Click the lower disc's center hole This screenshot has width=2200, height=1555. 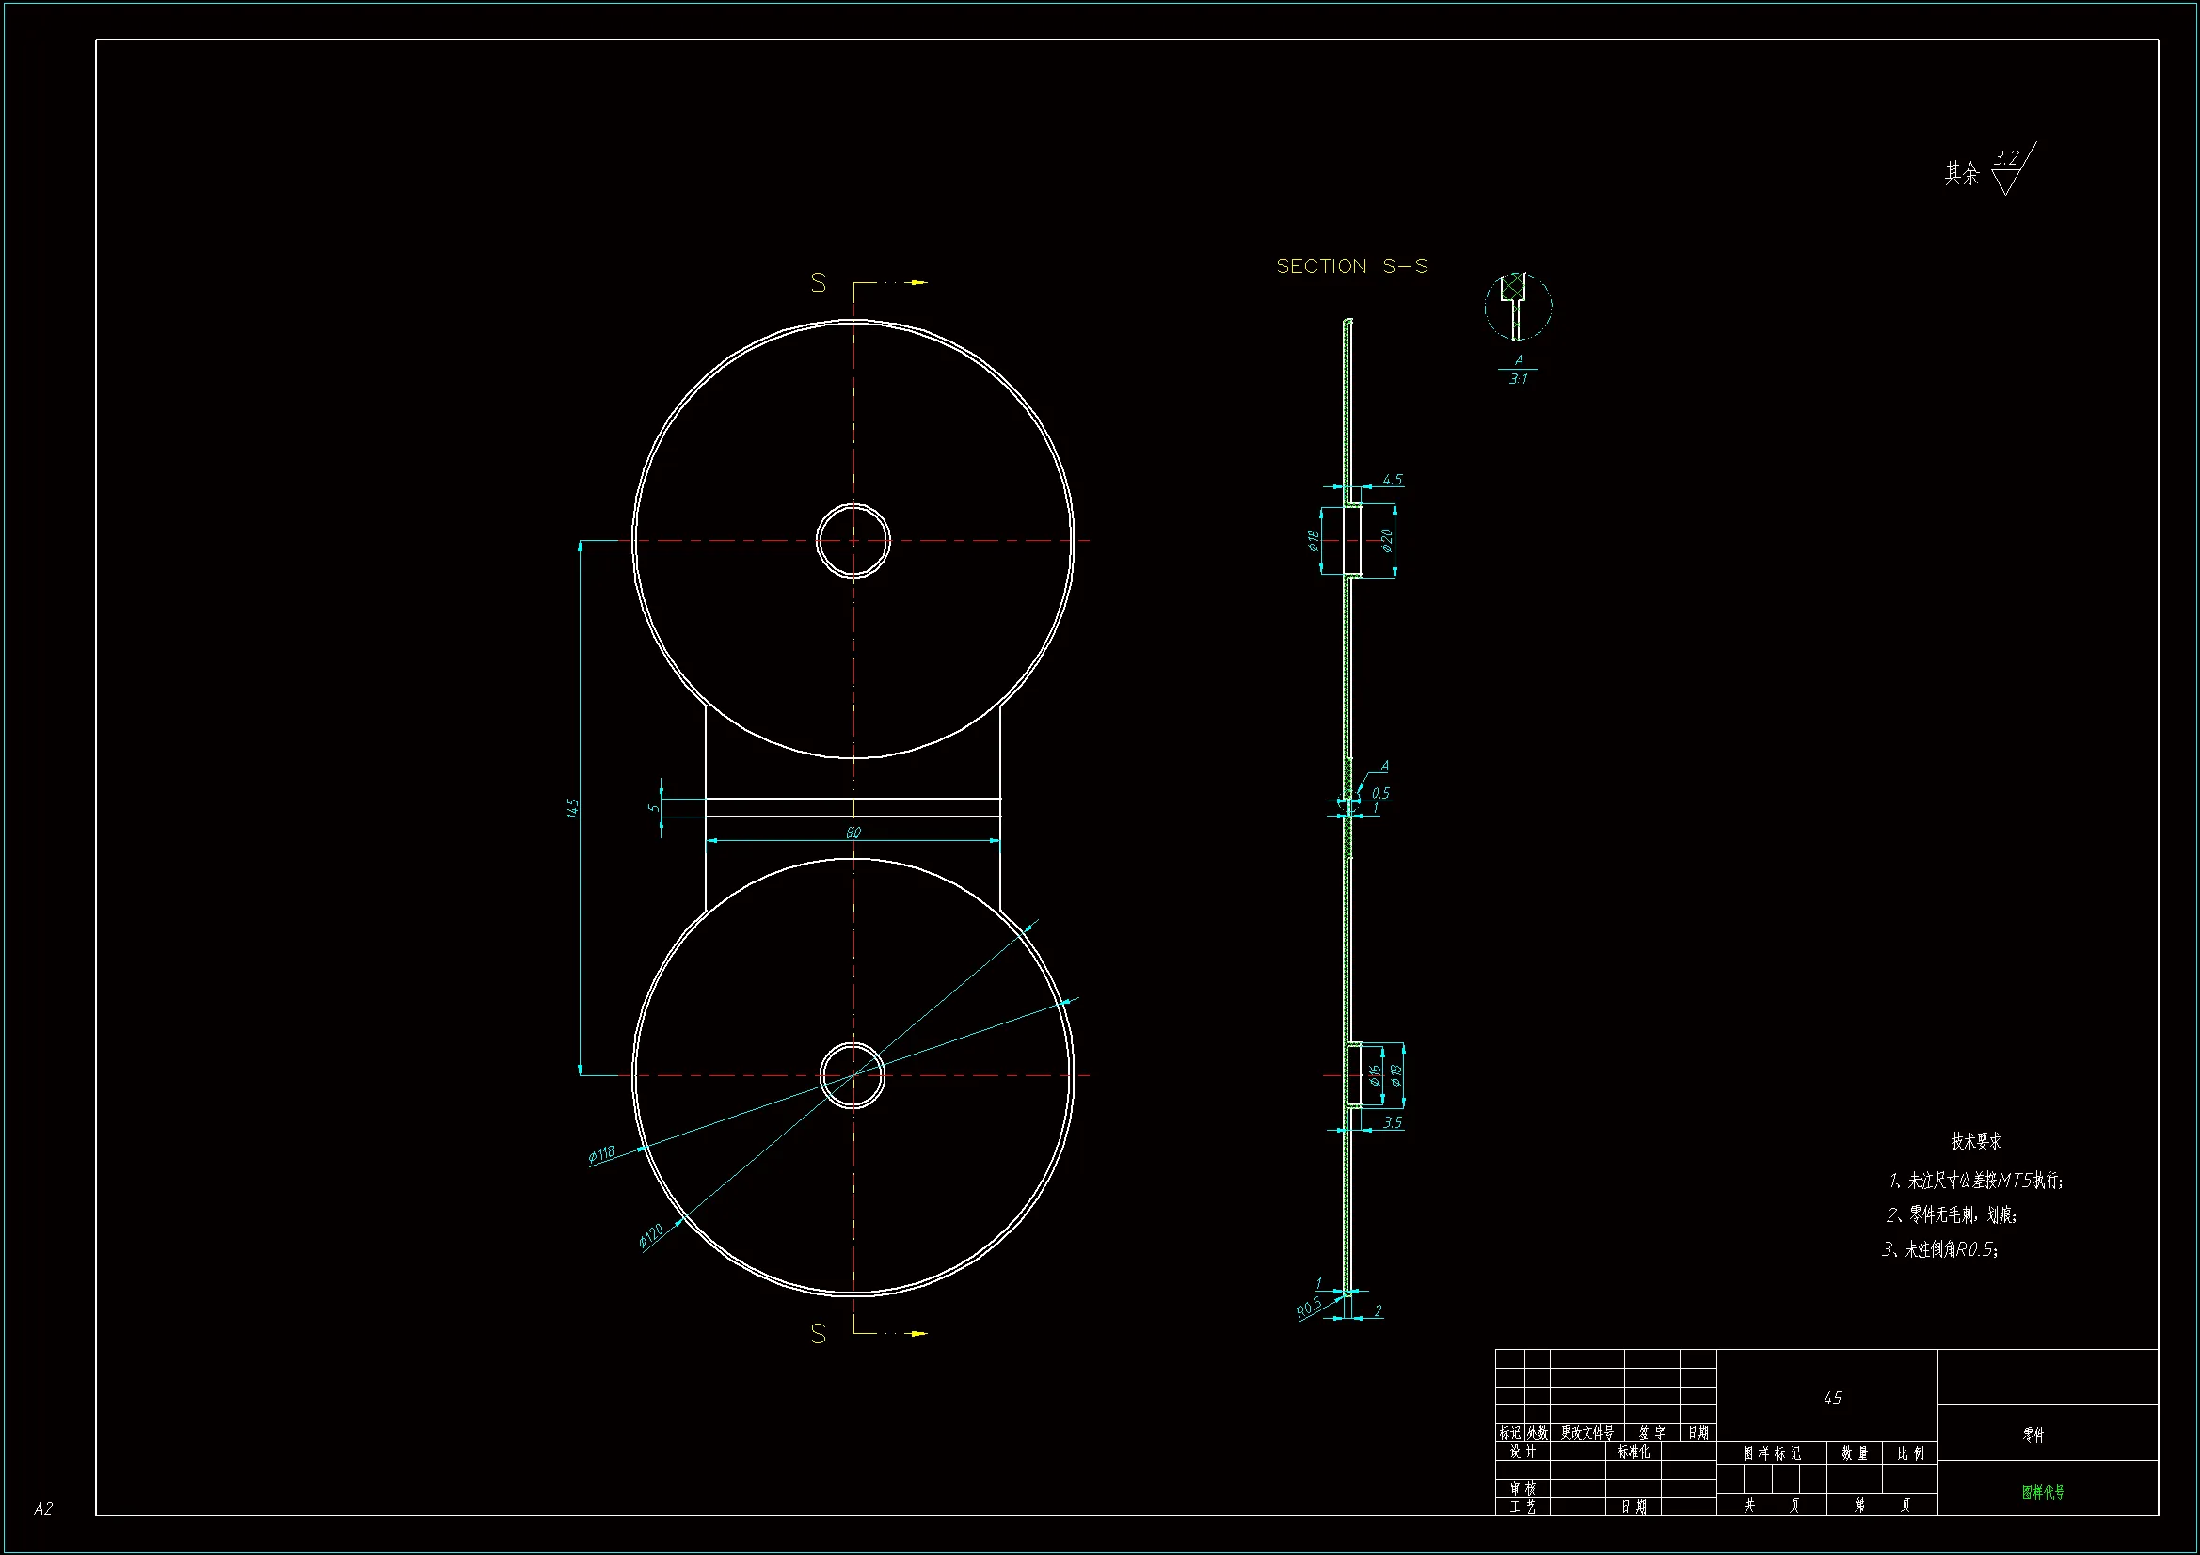click(x=853, y=1075)
